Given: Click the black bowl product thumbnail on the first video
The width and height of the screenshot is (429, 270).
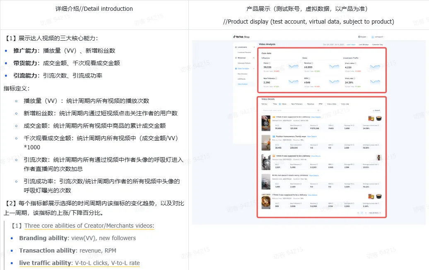Looking at the screenshot, I should coord(379,119).
